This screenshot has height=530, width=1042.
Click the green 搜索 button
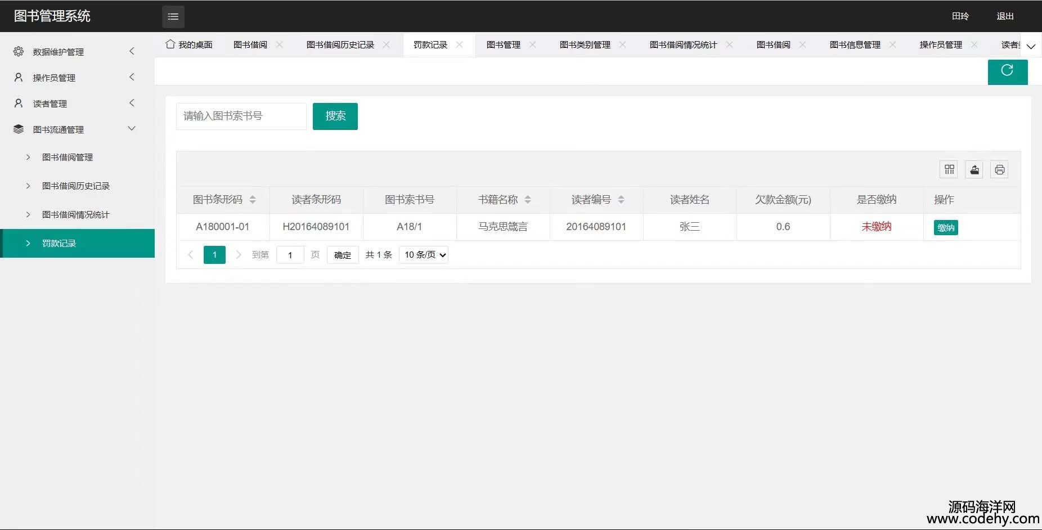point(335,116)
